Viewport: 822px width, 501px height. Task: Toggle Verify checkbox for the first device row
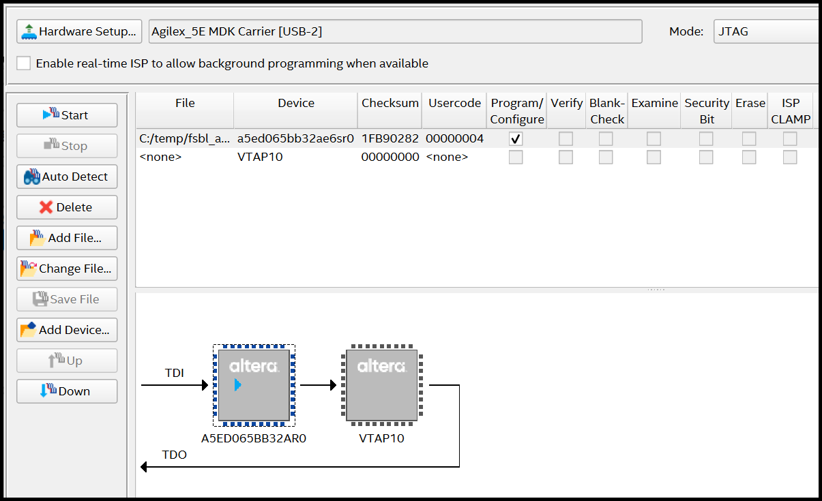[x=566, y=139]
